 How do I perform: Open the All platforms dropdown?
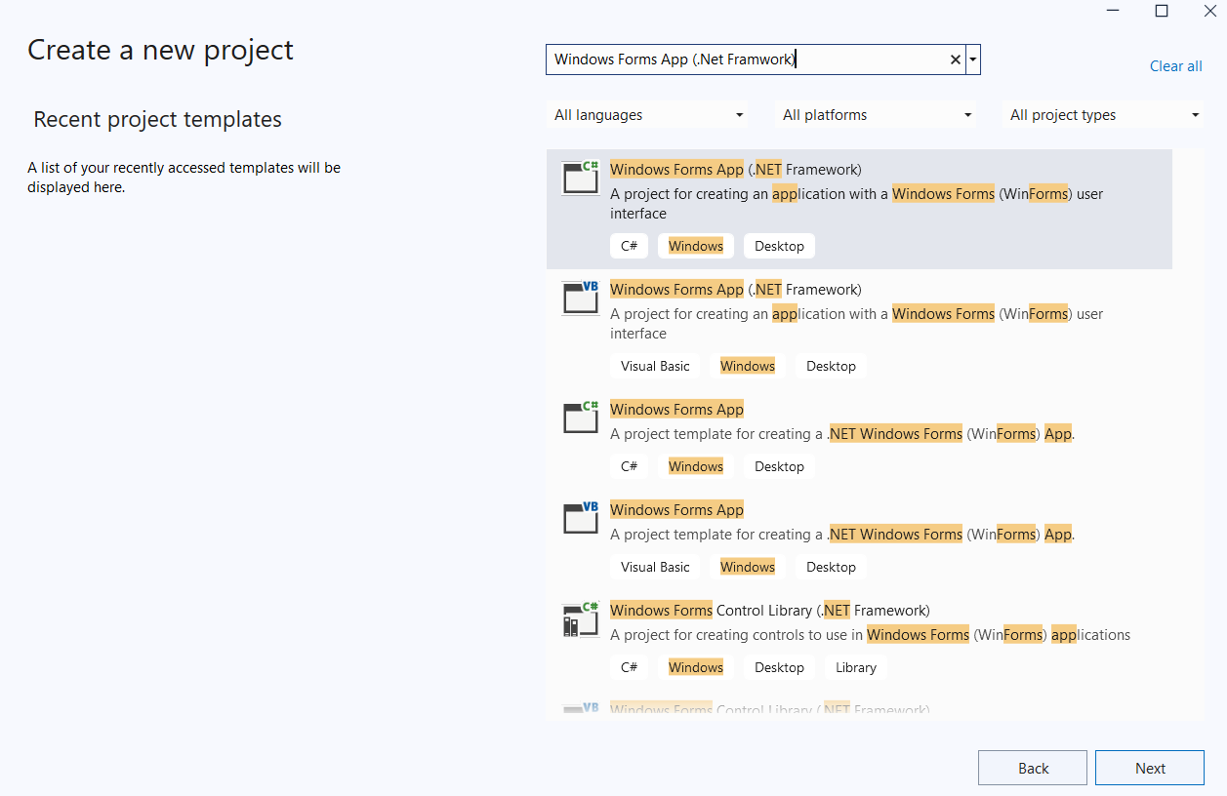[x=875, y=114]
